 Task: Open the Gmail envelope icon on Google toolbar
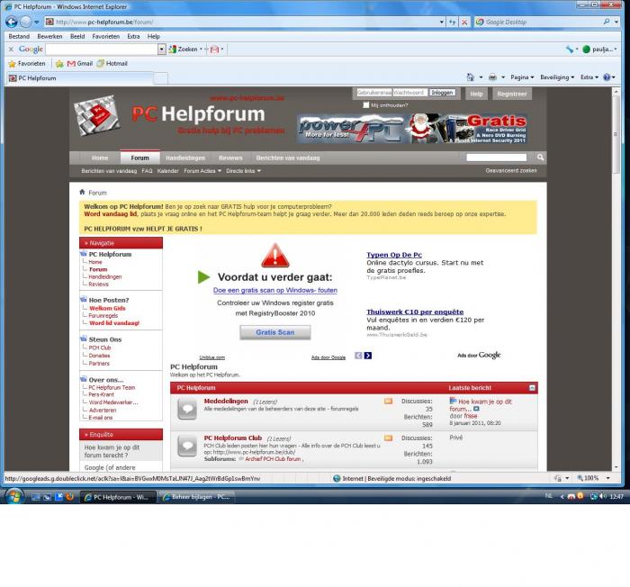click(x=215, y=49)
